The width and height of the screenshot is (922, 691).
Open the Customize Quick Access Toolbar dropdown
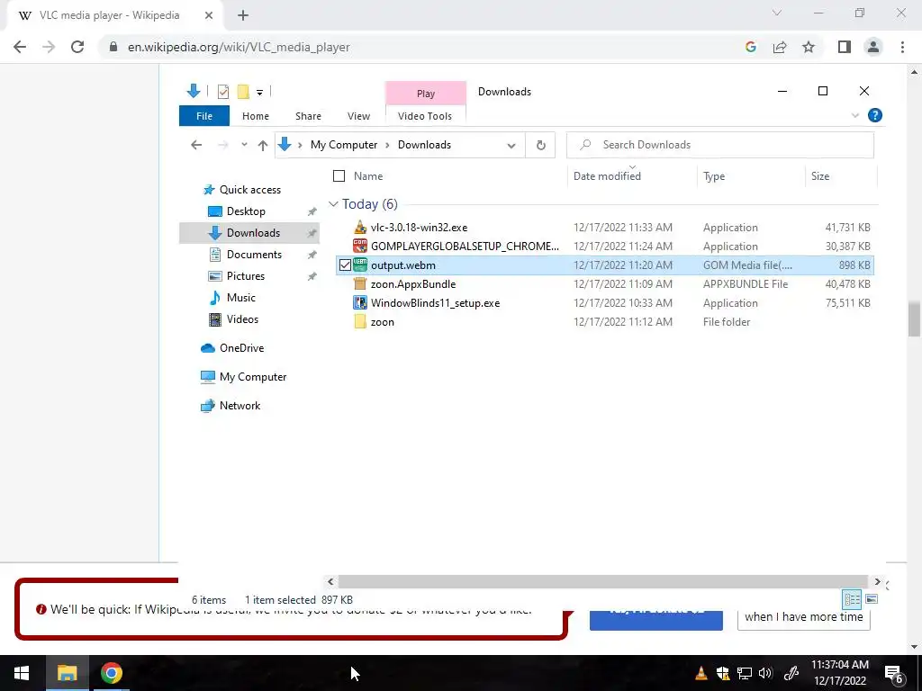(259, 93)
